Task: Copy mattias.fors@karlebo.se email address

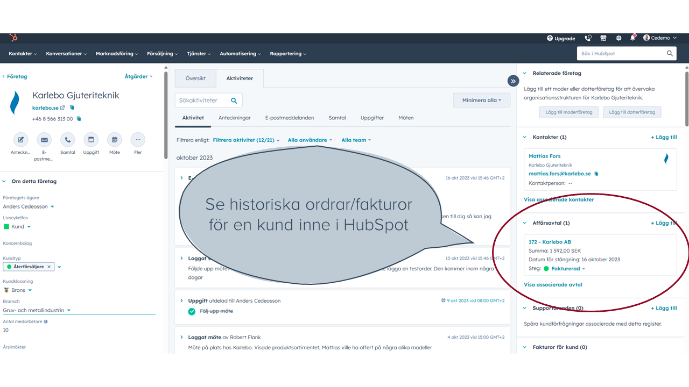Action: 596,174
